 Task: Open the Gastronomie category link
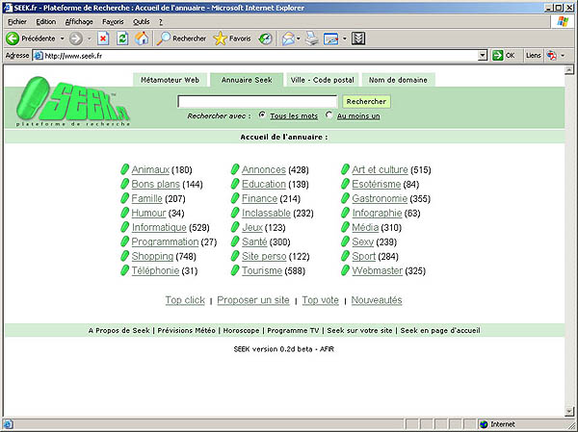tap(380, 198)
